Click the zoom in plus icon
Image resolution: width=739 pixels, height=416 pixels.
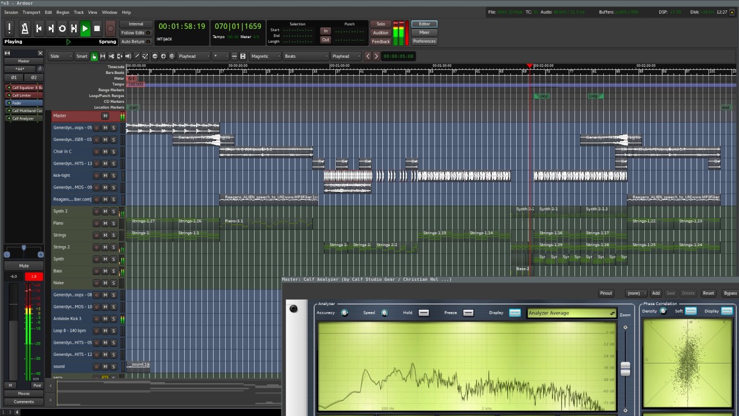click(x=163, y=56)
